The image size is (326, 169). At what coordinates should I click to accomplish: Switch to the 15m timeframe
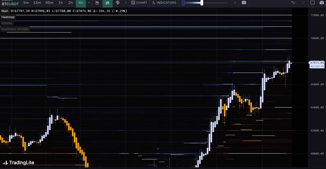[37, 3]
